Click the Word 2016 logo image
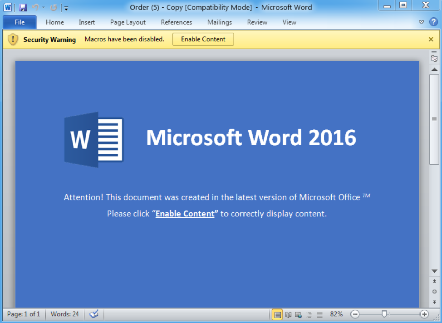 [94, 140]
